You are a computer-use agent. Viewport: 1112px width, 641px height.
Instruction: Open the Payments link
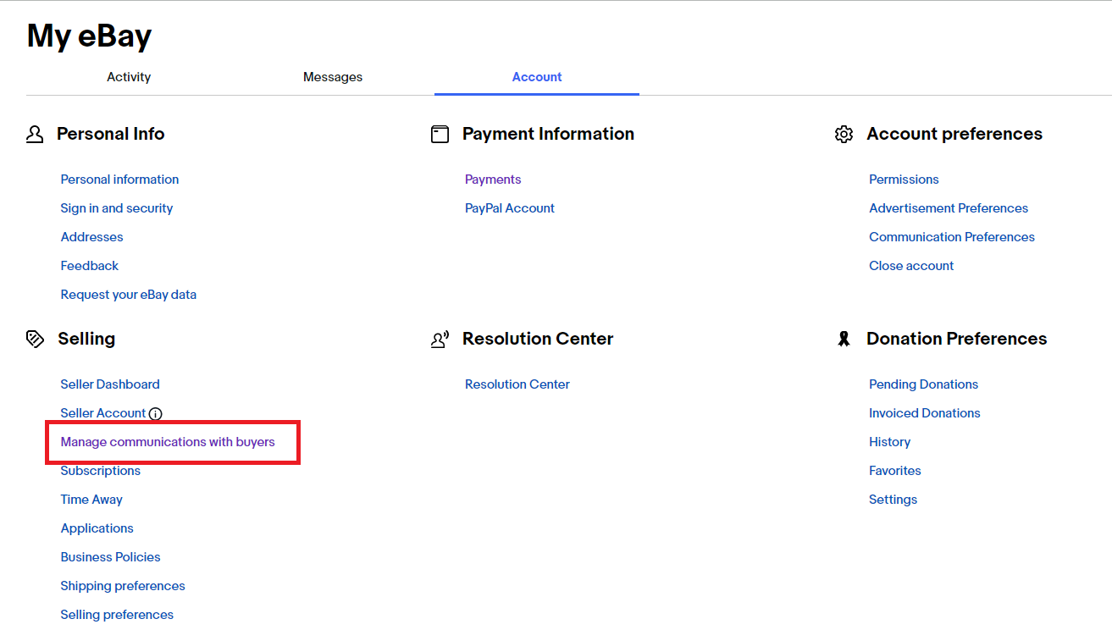[x=493, y=180]
